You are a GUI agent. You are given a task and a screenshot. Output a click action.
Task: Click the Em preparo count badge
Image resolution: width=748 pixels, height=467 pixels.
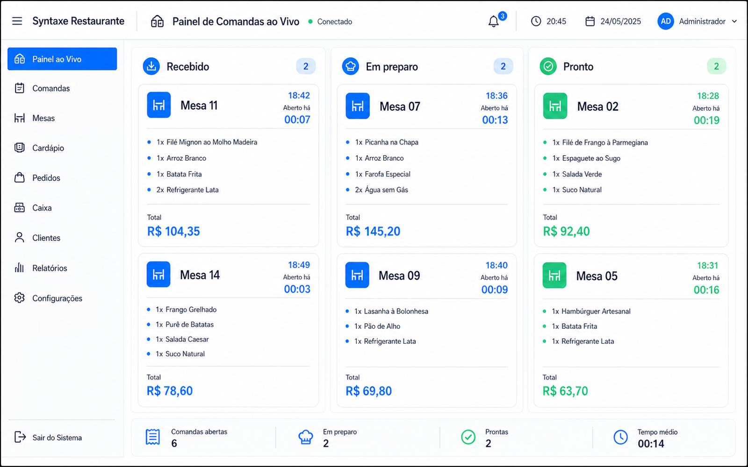coord(503,66)
